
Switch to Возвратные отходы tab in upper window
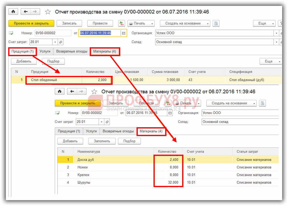[x=72, y=51]
